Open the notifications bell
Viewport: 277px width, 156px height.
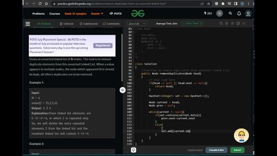pyautogui.click(x=239, y=13)
